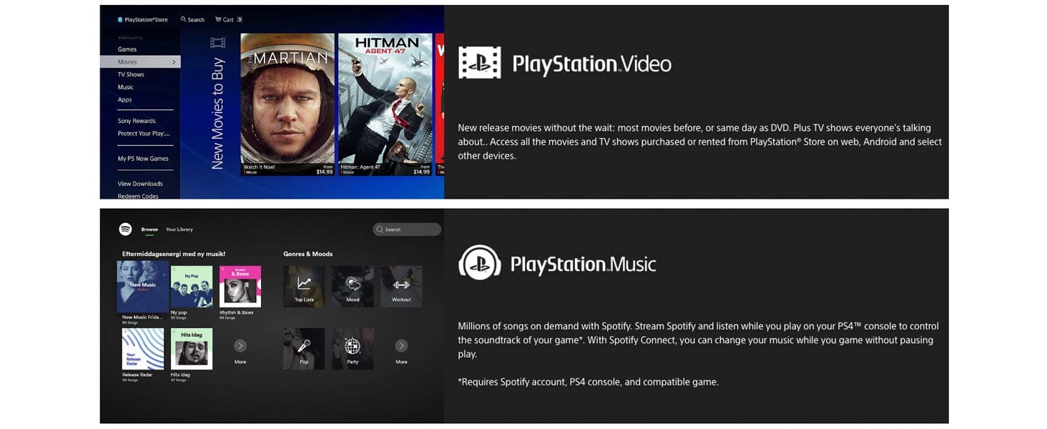Select the Browse tab in Spotify
Viewport: 1047px width, 429px height.
pos(149,230)
